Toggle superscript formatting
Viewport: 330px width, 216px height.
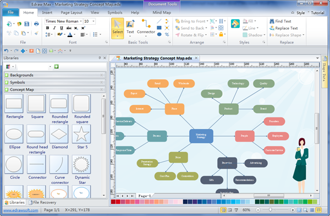point(83,28)
